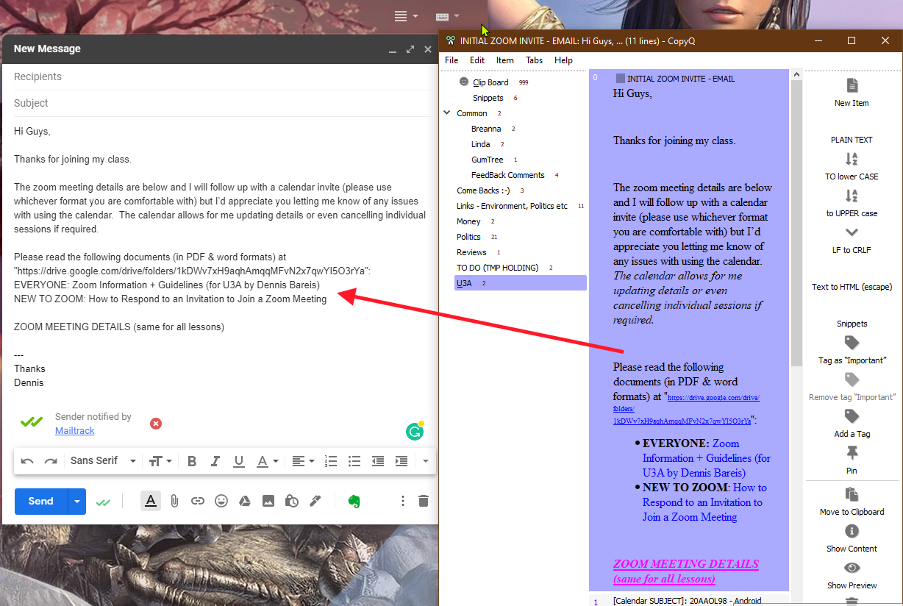Pin the selected CopyQ item
This screenshot has height=606, width=903.
[852, 460]
